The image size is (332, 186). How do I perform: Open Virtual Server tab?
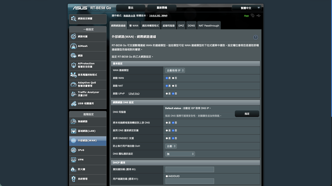coord(169,25)
